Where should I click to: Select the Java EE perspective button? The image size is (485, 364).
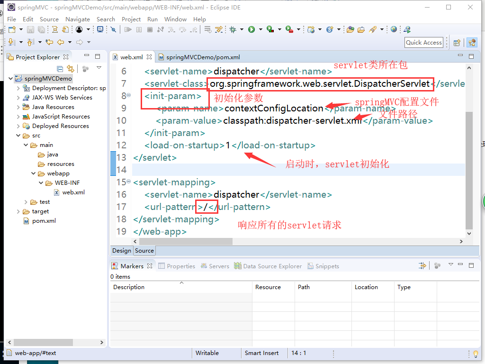(472, 42)
